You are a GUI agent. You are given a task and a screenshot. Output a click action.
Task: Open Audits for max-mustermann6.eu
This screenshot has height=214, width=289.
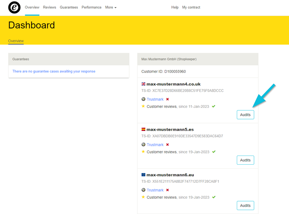[245, 206]
